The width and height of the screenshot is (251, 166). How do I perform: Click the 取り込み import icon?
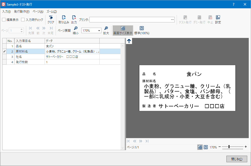[64, 18]
